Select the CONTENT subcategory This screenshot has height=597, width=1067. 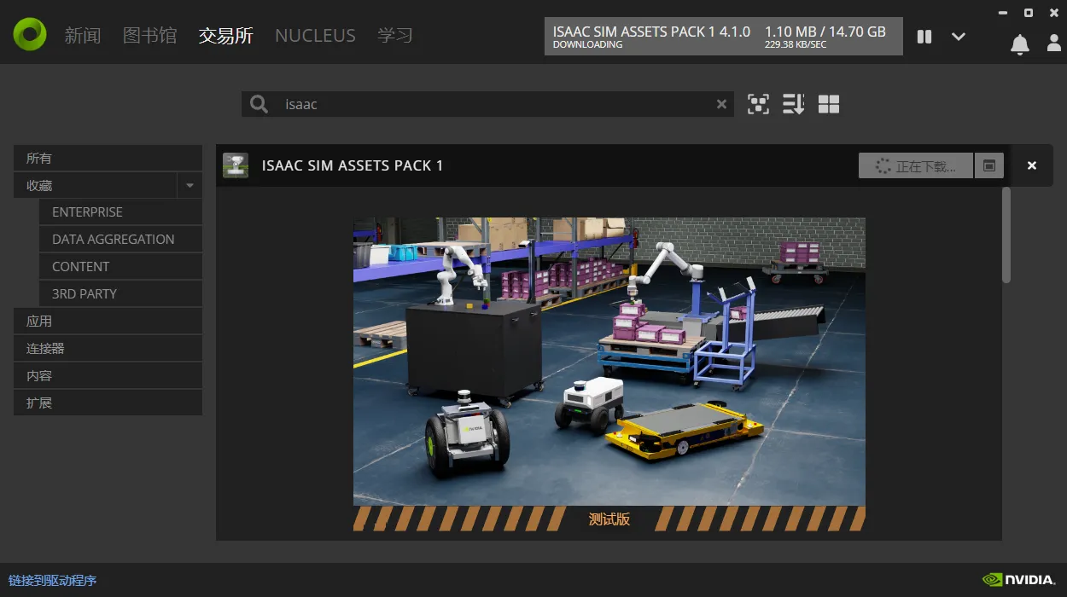pos(120,267)
